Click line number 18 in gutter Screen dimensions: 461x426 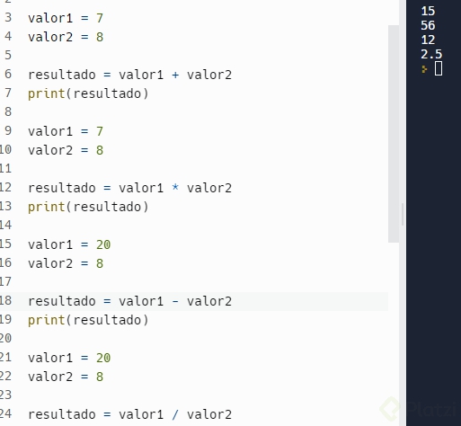click(x=5, y=300)
